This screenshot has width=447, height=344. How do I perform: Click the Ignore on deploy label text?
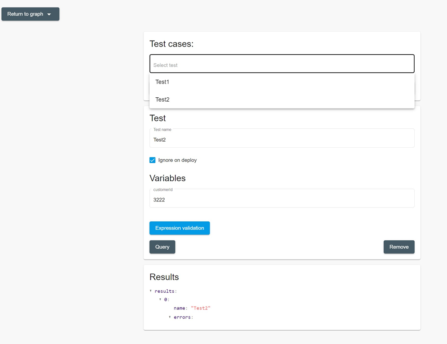(x=177, y=160)
